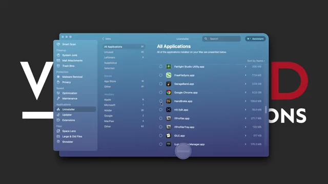Click the Updater icon in sidebar

[x=58, y=114]
